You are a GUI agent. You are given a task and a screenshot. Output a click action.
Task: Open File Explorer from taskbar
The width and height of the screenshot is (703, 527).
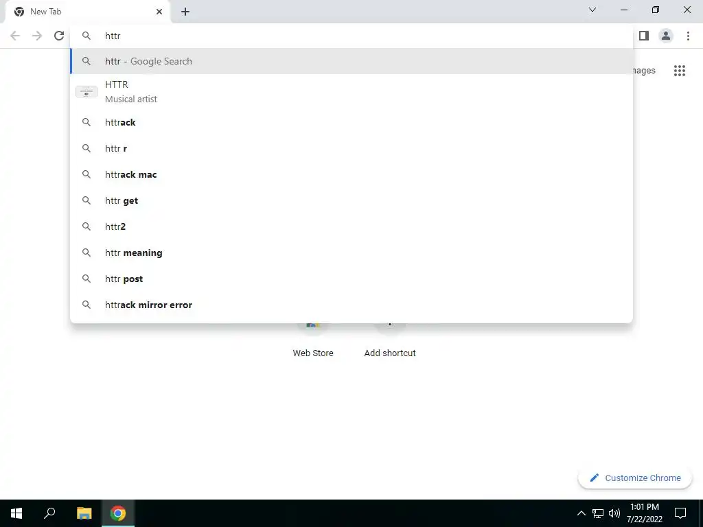click(x=84, y=513)
